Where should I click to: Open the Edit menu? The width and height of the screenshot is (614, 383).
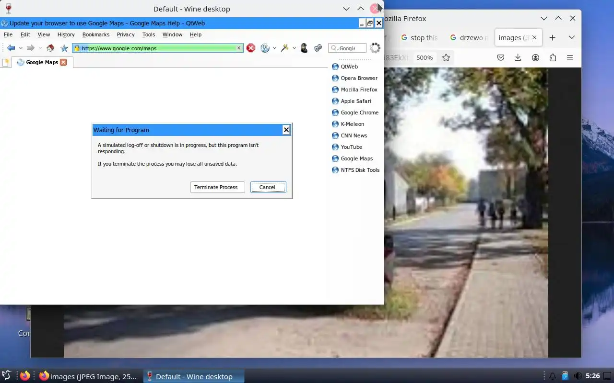click(25, 34)
